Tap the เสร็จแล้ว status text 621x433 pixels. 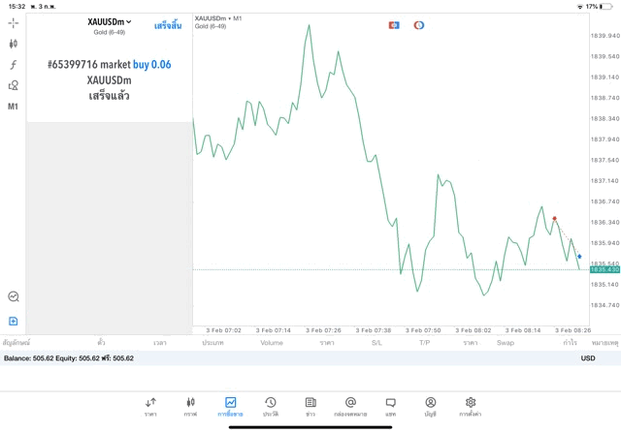(110, 96)
